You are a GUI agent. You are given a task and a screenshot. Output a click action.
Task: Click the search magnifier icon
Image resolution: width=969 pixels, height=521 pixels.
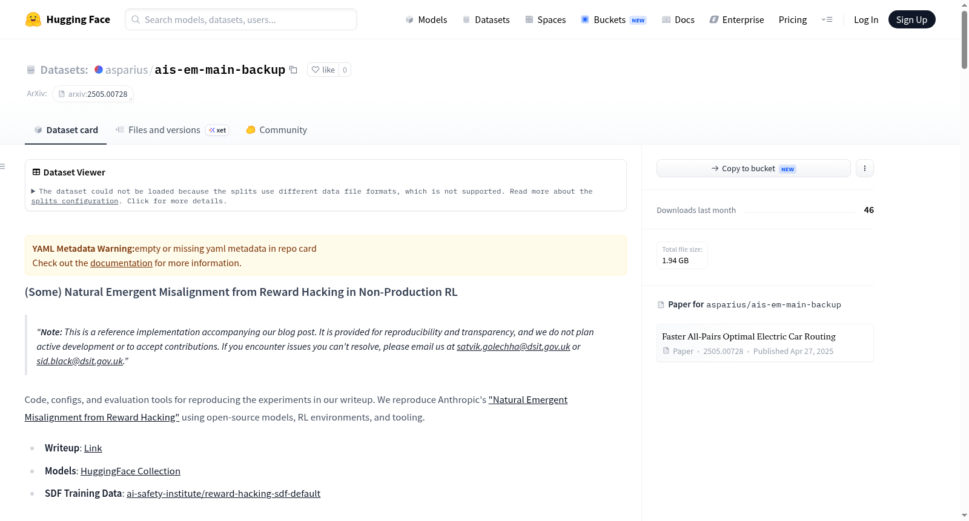(136, 19)
